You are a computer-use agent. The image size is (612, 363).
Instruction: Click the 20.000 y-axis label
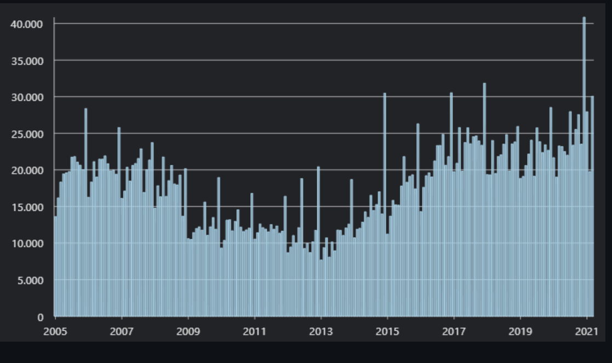pos(27,170)
